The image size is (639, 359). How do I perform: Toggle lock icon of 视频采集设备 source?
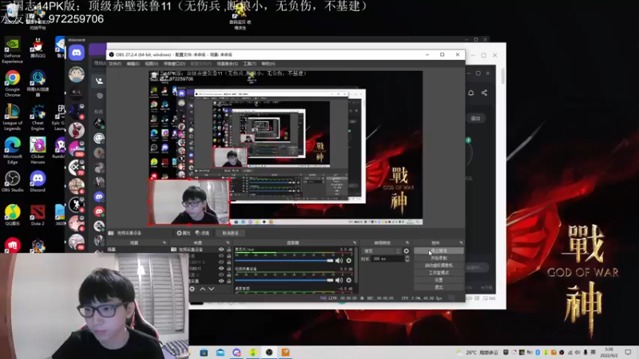(228, 250)
